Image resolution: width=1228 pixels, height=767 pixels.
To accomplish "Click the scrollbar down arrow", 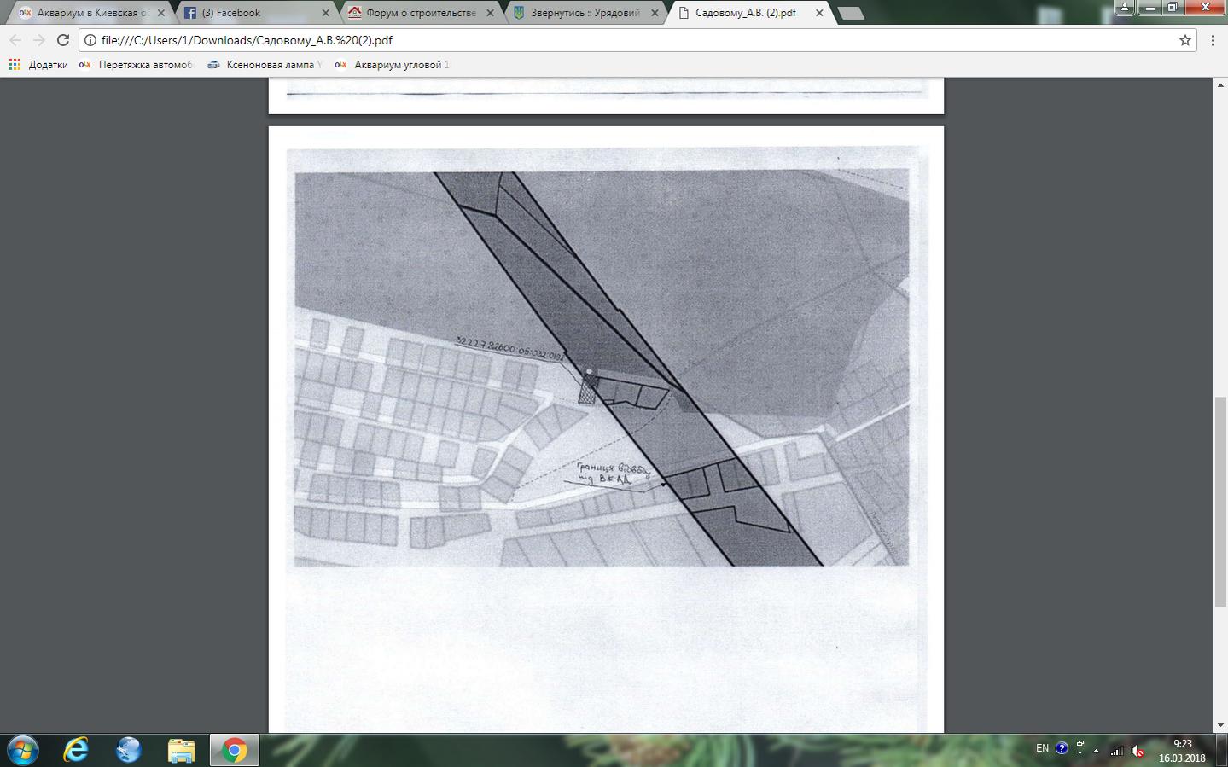I will [1220, 725].
